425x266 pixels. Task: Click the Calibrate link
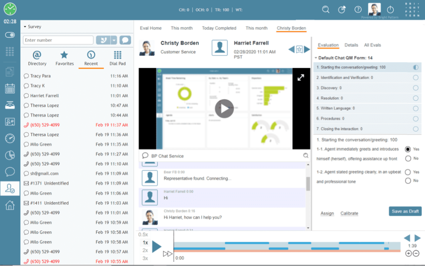click(349, 213)
